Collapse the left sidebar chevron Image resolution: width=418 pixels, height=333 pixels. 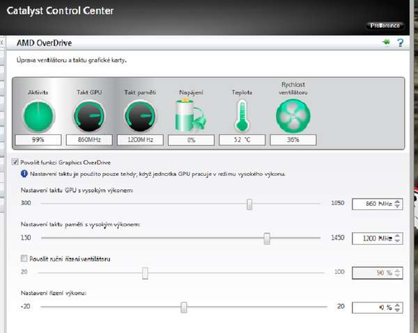[x=1, y=42]
